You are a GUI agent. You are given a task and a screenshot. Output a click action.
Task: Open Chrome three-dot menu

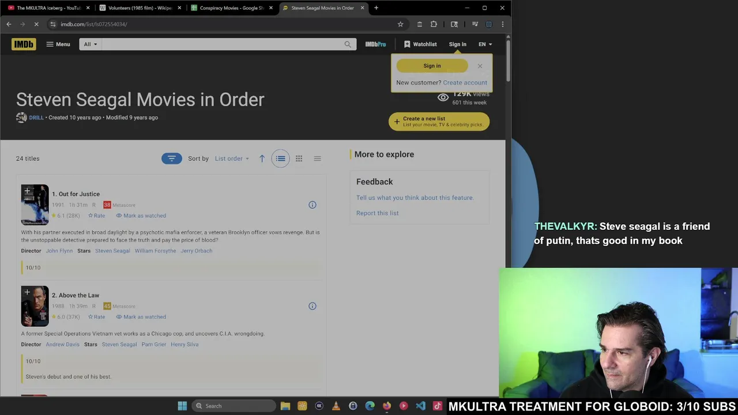[503, 24]
